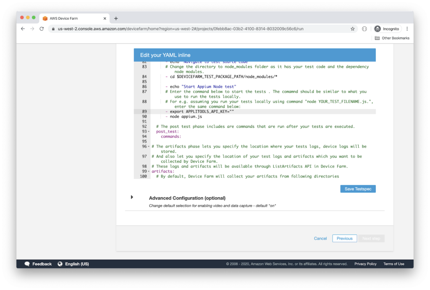Click the Feedback speech bubble icon
430x290 pixels.
click(27, 264)
